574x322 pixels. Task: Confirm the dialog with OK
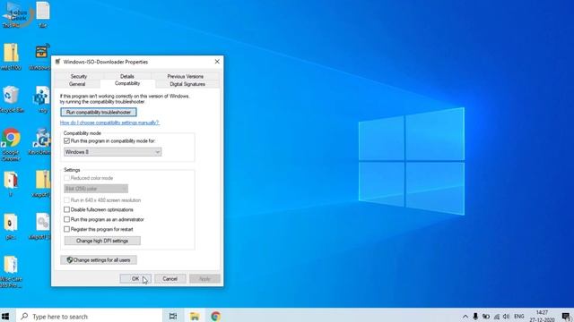pos(135,279)
